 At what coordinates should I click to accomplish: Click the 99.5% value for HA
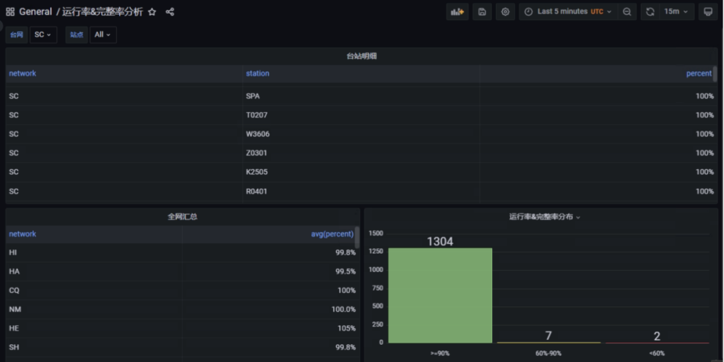click(x=345, y=271)
